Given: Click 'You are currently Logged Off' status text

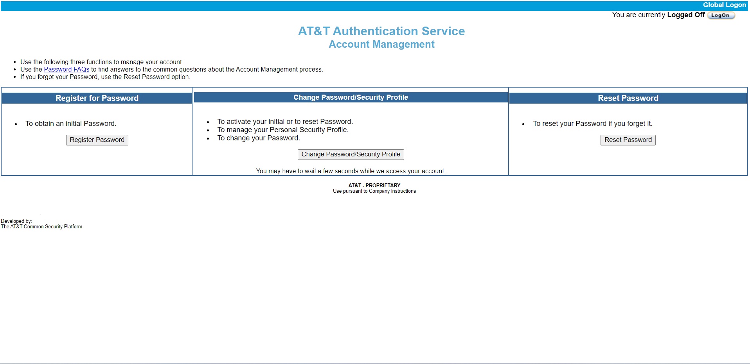Looking at the screenshot, I should [x=658, y=15].
